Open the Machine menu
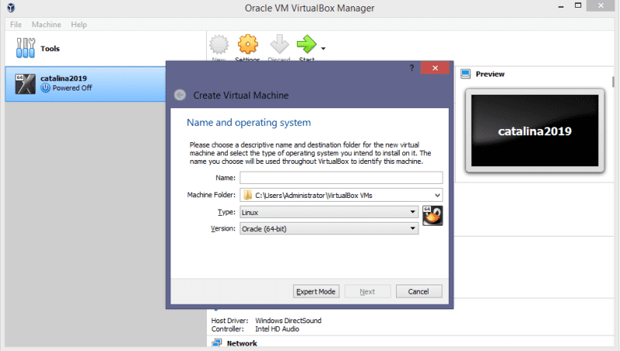The height and width of the screenshot is (351, 620). pos(46,25)
